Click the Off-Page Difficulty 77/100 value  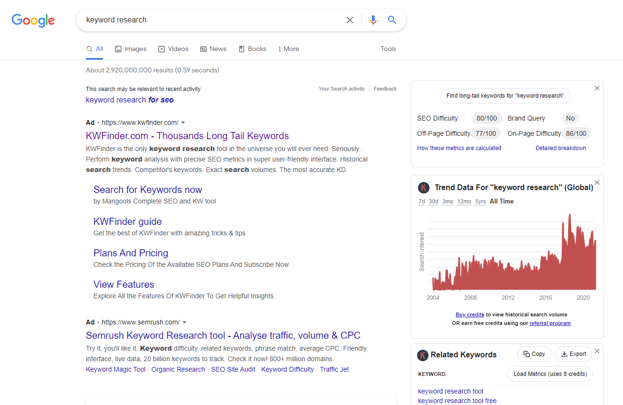tap(486, 133)
